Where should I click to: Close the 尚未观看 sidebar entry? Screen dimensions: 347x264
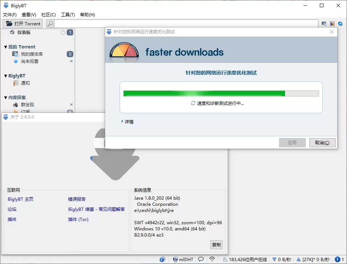tap(71, 61)
